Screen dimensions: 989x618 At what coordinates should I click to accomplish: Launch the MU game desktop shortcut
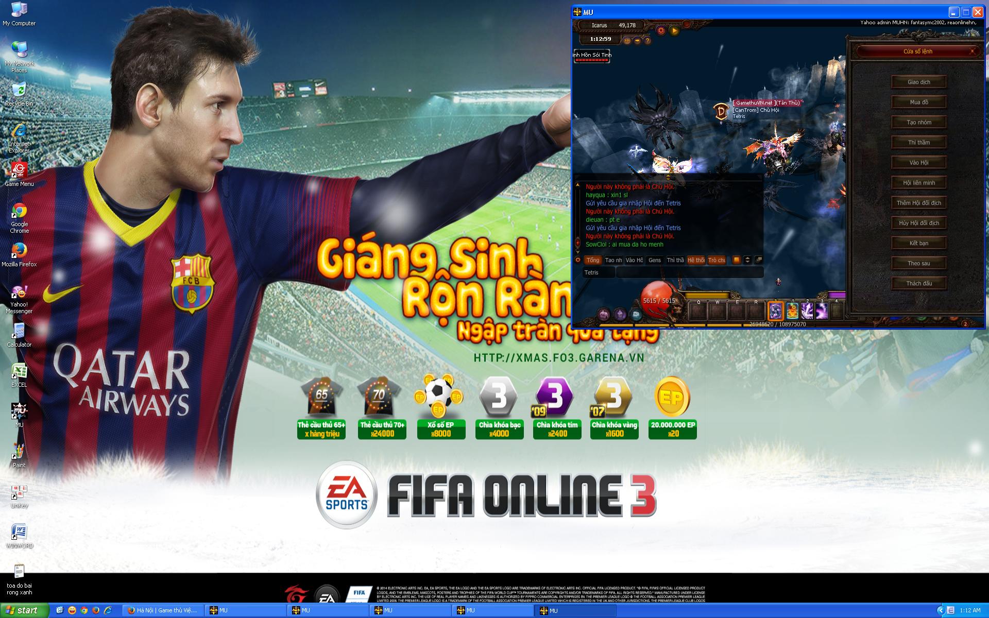tap(19, 415)
